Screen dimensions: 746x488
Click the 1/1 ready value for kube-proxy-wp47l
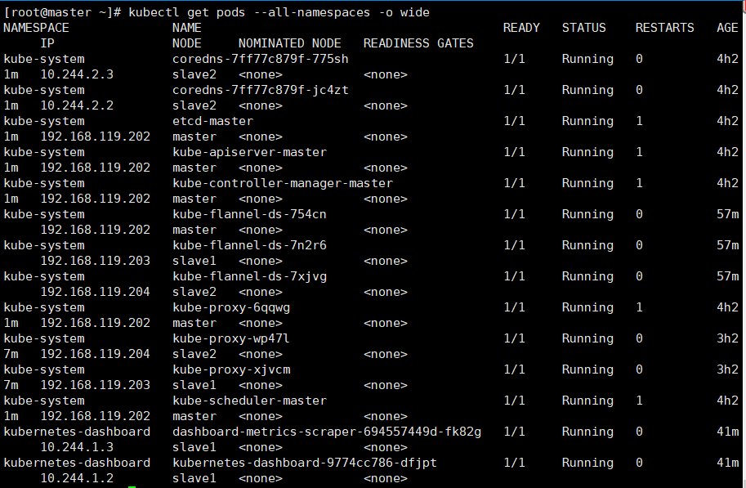coord(514,338)
